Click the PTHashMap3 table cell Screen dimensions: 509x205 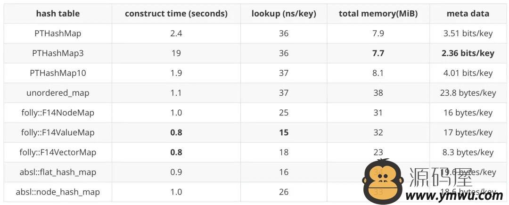58,53
